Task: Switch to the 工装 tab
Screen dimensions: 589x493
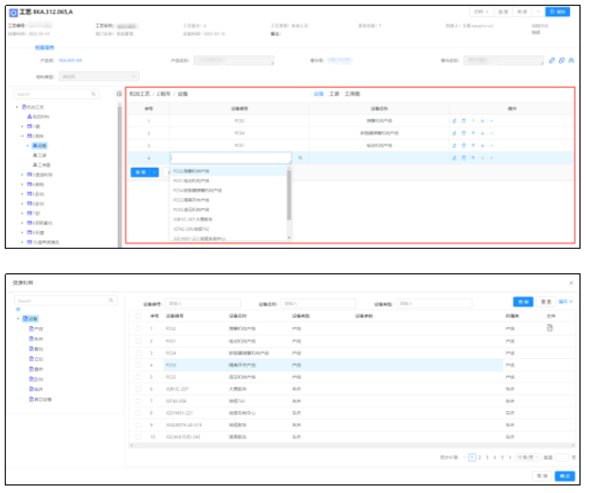Action: pos(334,94)
